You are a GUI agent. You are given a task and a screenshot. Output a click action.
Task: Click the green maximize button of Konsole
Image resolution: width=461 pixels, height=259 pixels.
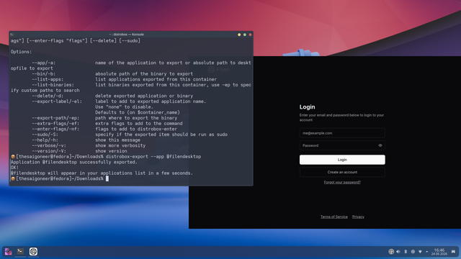245,35
